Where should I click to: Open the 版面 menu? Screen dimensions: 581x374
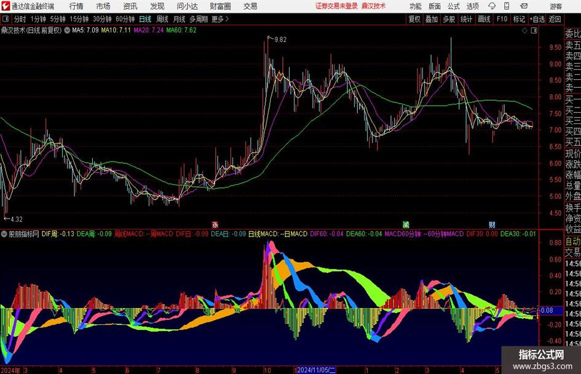click(434, 6)
